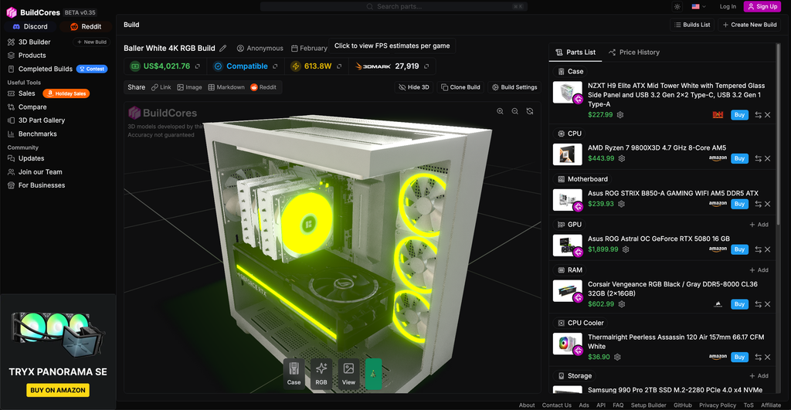Screen dimensions: 791x410
Task: Open the Case options in 3D viewer
Action: click(x=294, y=374)
